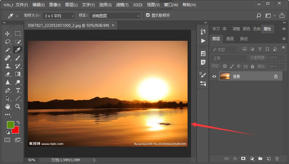This screenshot has width=289, height=164.
Task: Click the share image button
Action: coord(282,16)
